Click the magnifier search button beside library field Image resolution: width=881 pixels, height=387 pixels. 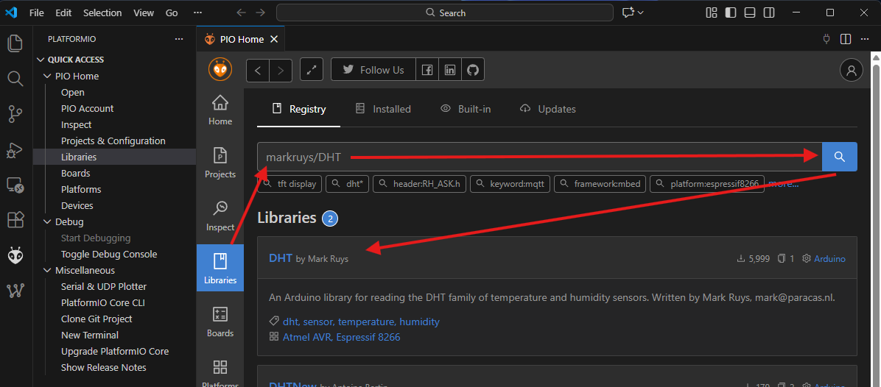839,157
